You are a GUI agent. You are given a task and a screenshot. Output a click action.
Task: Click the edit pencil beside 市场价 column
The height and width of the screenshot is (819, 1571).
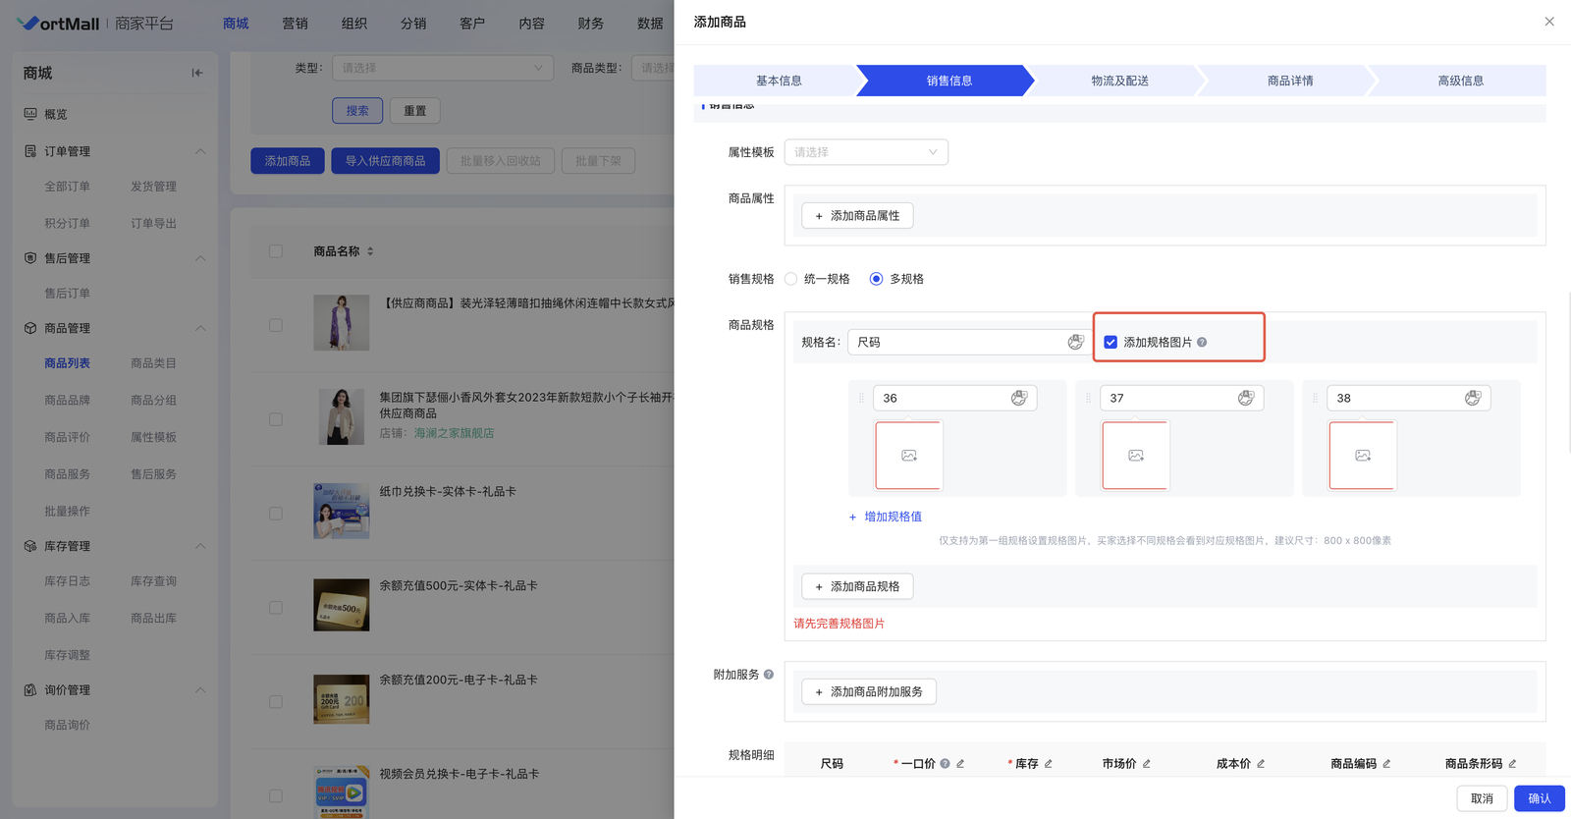pyautogui.click(x=1147, y=764)
